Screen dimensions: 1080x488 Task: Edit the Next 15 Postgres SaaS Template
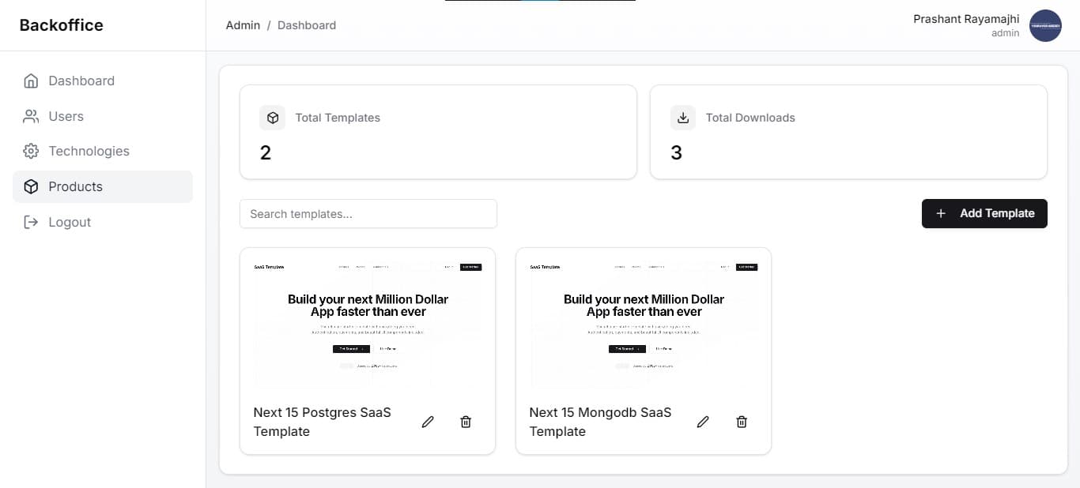pos(428,422)
